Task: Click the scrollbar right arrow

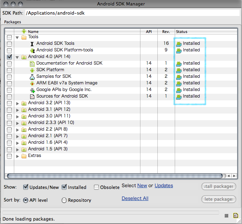Action: tap(234, 176)
